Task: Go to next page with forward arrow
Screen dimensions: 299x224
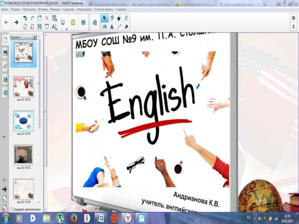Action: 16,22
